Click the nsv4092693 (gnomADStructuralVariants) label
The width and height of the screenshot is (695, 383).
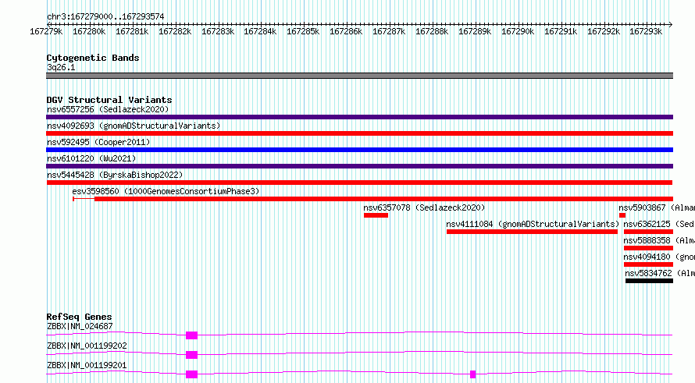[134, 126]
